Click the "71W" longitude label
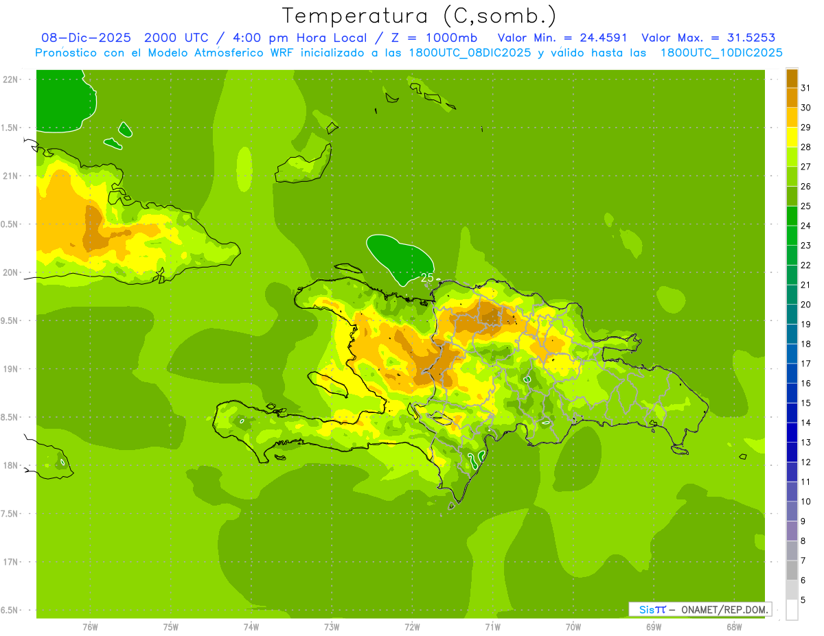Viewport: 824px width, 636px height. pos(492,626)
